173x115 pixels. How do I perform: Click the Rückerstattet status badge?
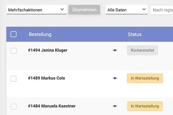[x=143, y=50]
